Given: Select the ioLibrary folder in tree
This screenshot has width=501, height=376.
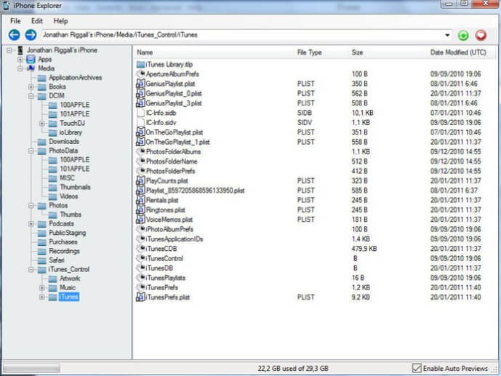Looking at the screenshot, I should pyautogui.click(x=71, y=132).
